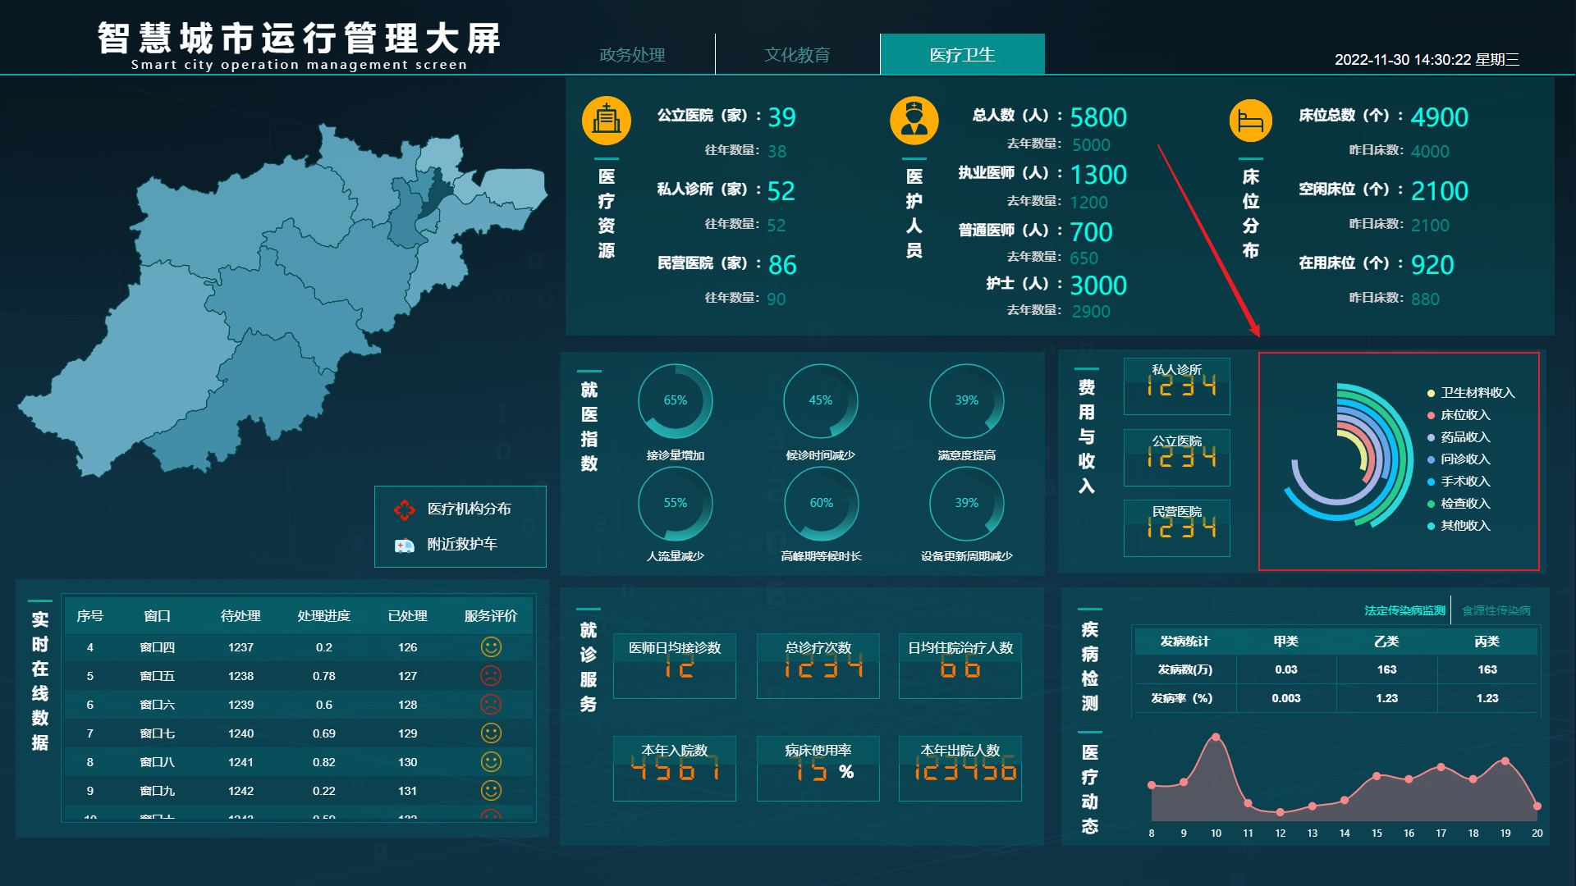Click the 60% 高峰期等候时长 ring gauge
Screen dimensions: 1576x886
point(821,504)
